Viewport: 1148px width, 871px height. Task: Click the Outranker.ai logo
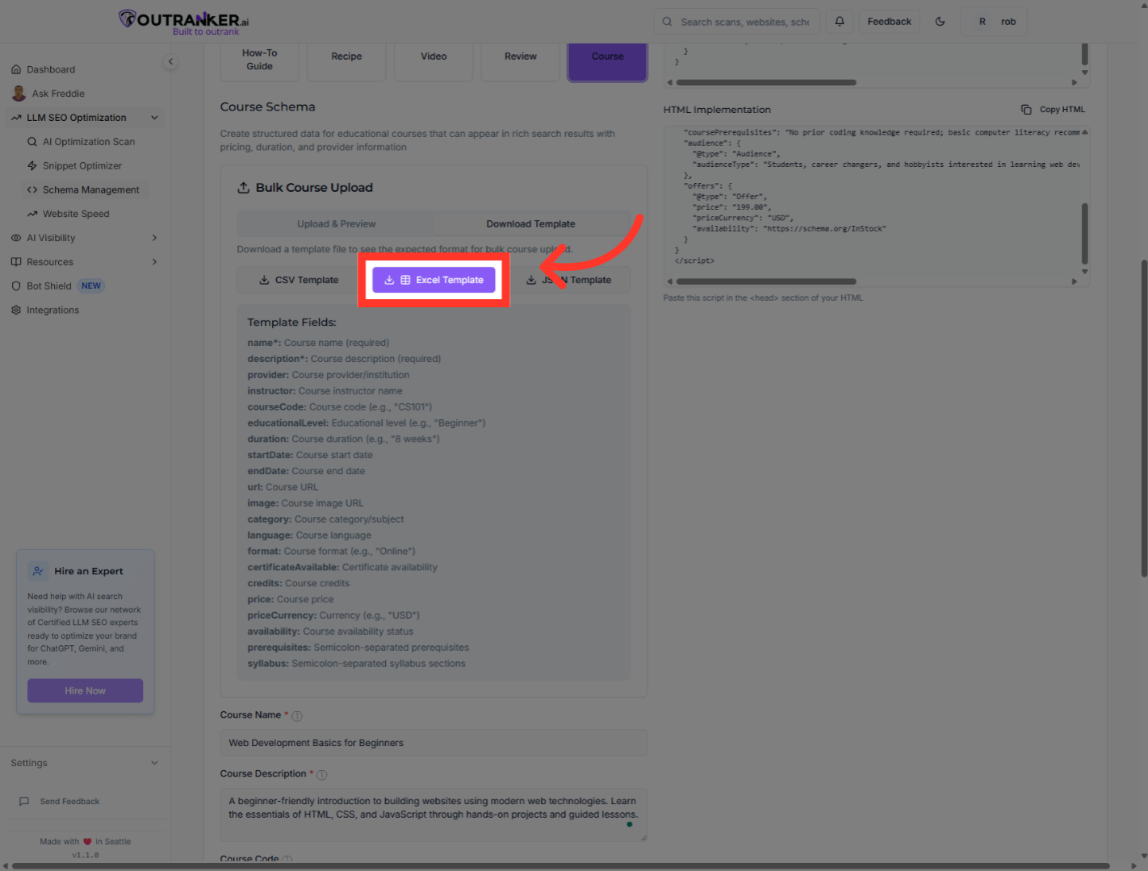click(184, 22)
